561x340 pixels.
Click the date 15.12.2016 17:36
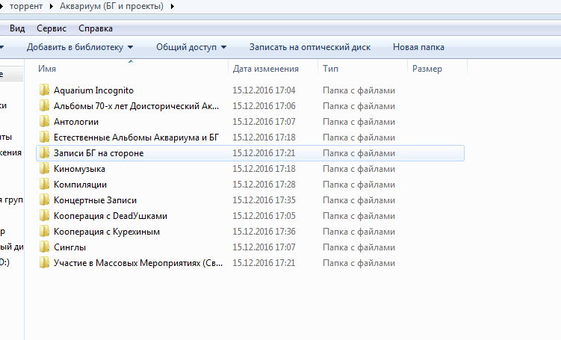coord(264,232)
